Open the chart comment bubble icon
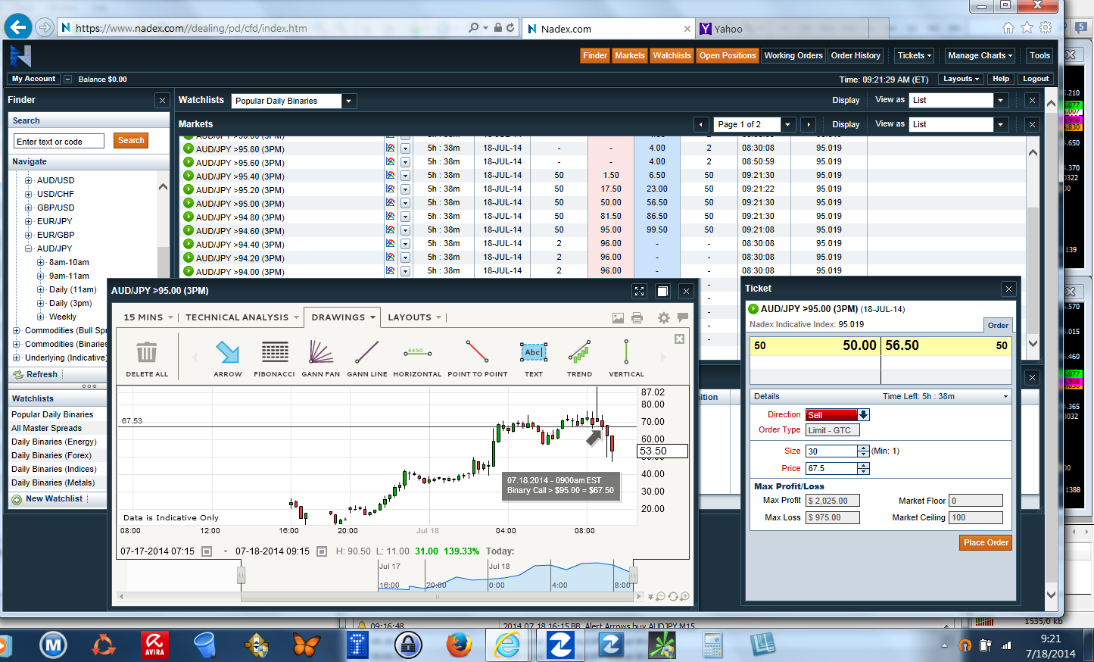Viewport: 1094px width, 662px height. 682,317
